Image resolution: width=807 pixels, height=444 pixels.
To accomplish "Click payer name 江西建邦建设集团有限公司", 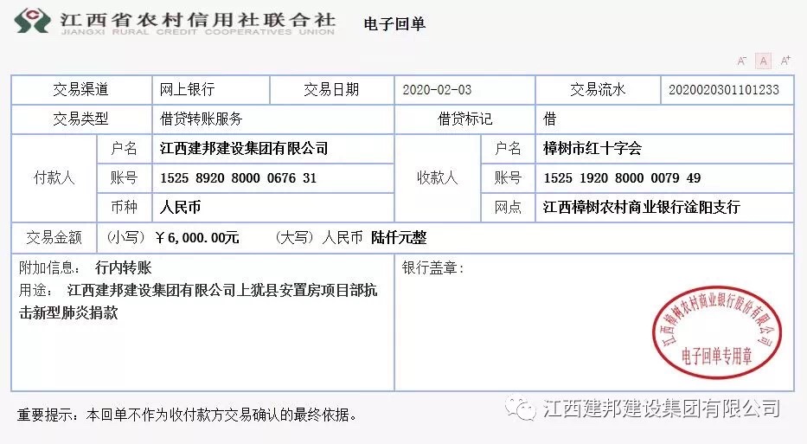I will pyautogui.click(x=244, y=148).
